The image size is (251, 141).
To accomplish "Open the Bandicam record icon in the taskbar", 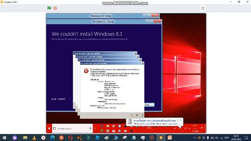I will tap(152, 137).
